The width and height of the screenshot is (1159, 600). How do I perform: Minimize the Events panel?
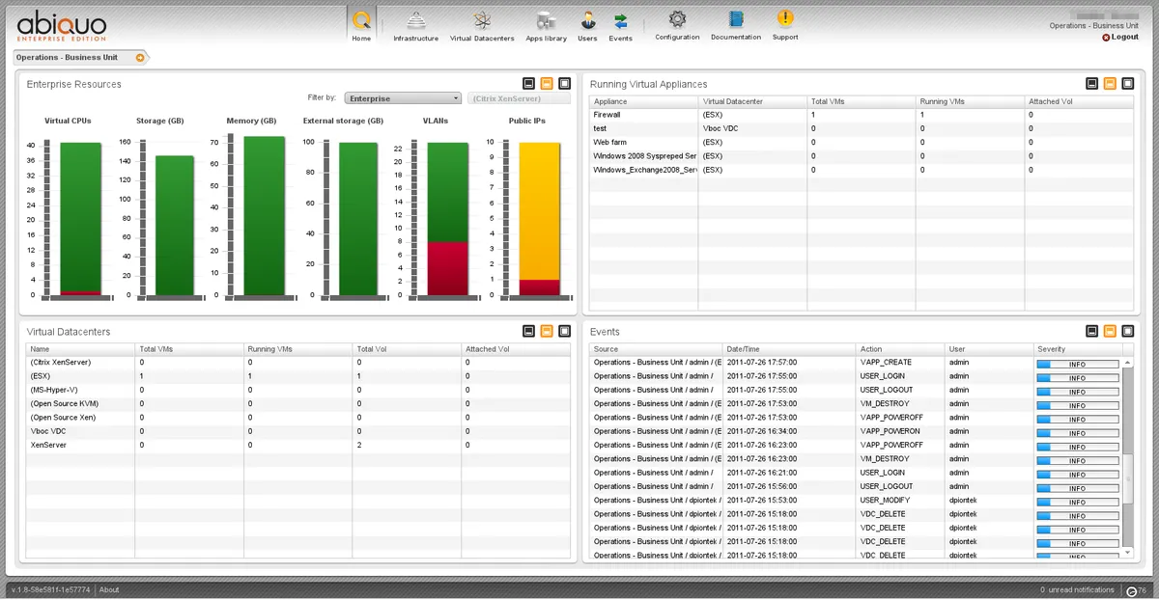[x=1091, y=331]
